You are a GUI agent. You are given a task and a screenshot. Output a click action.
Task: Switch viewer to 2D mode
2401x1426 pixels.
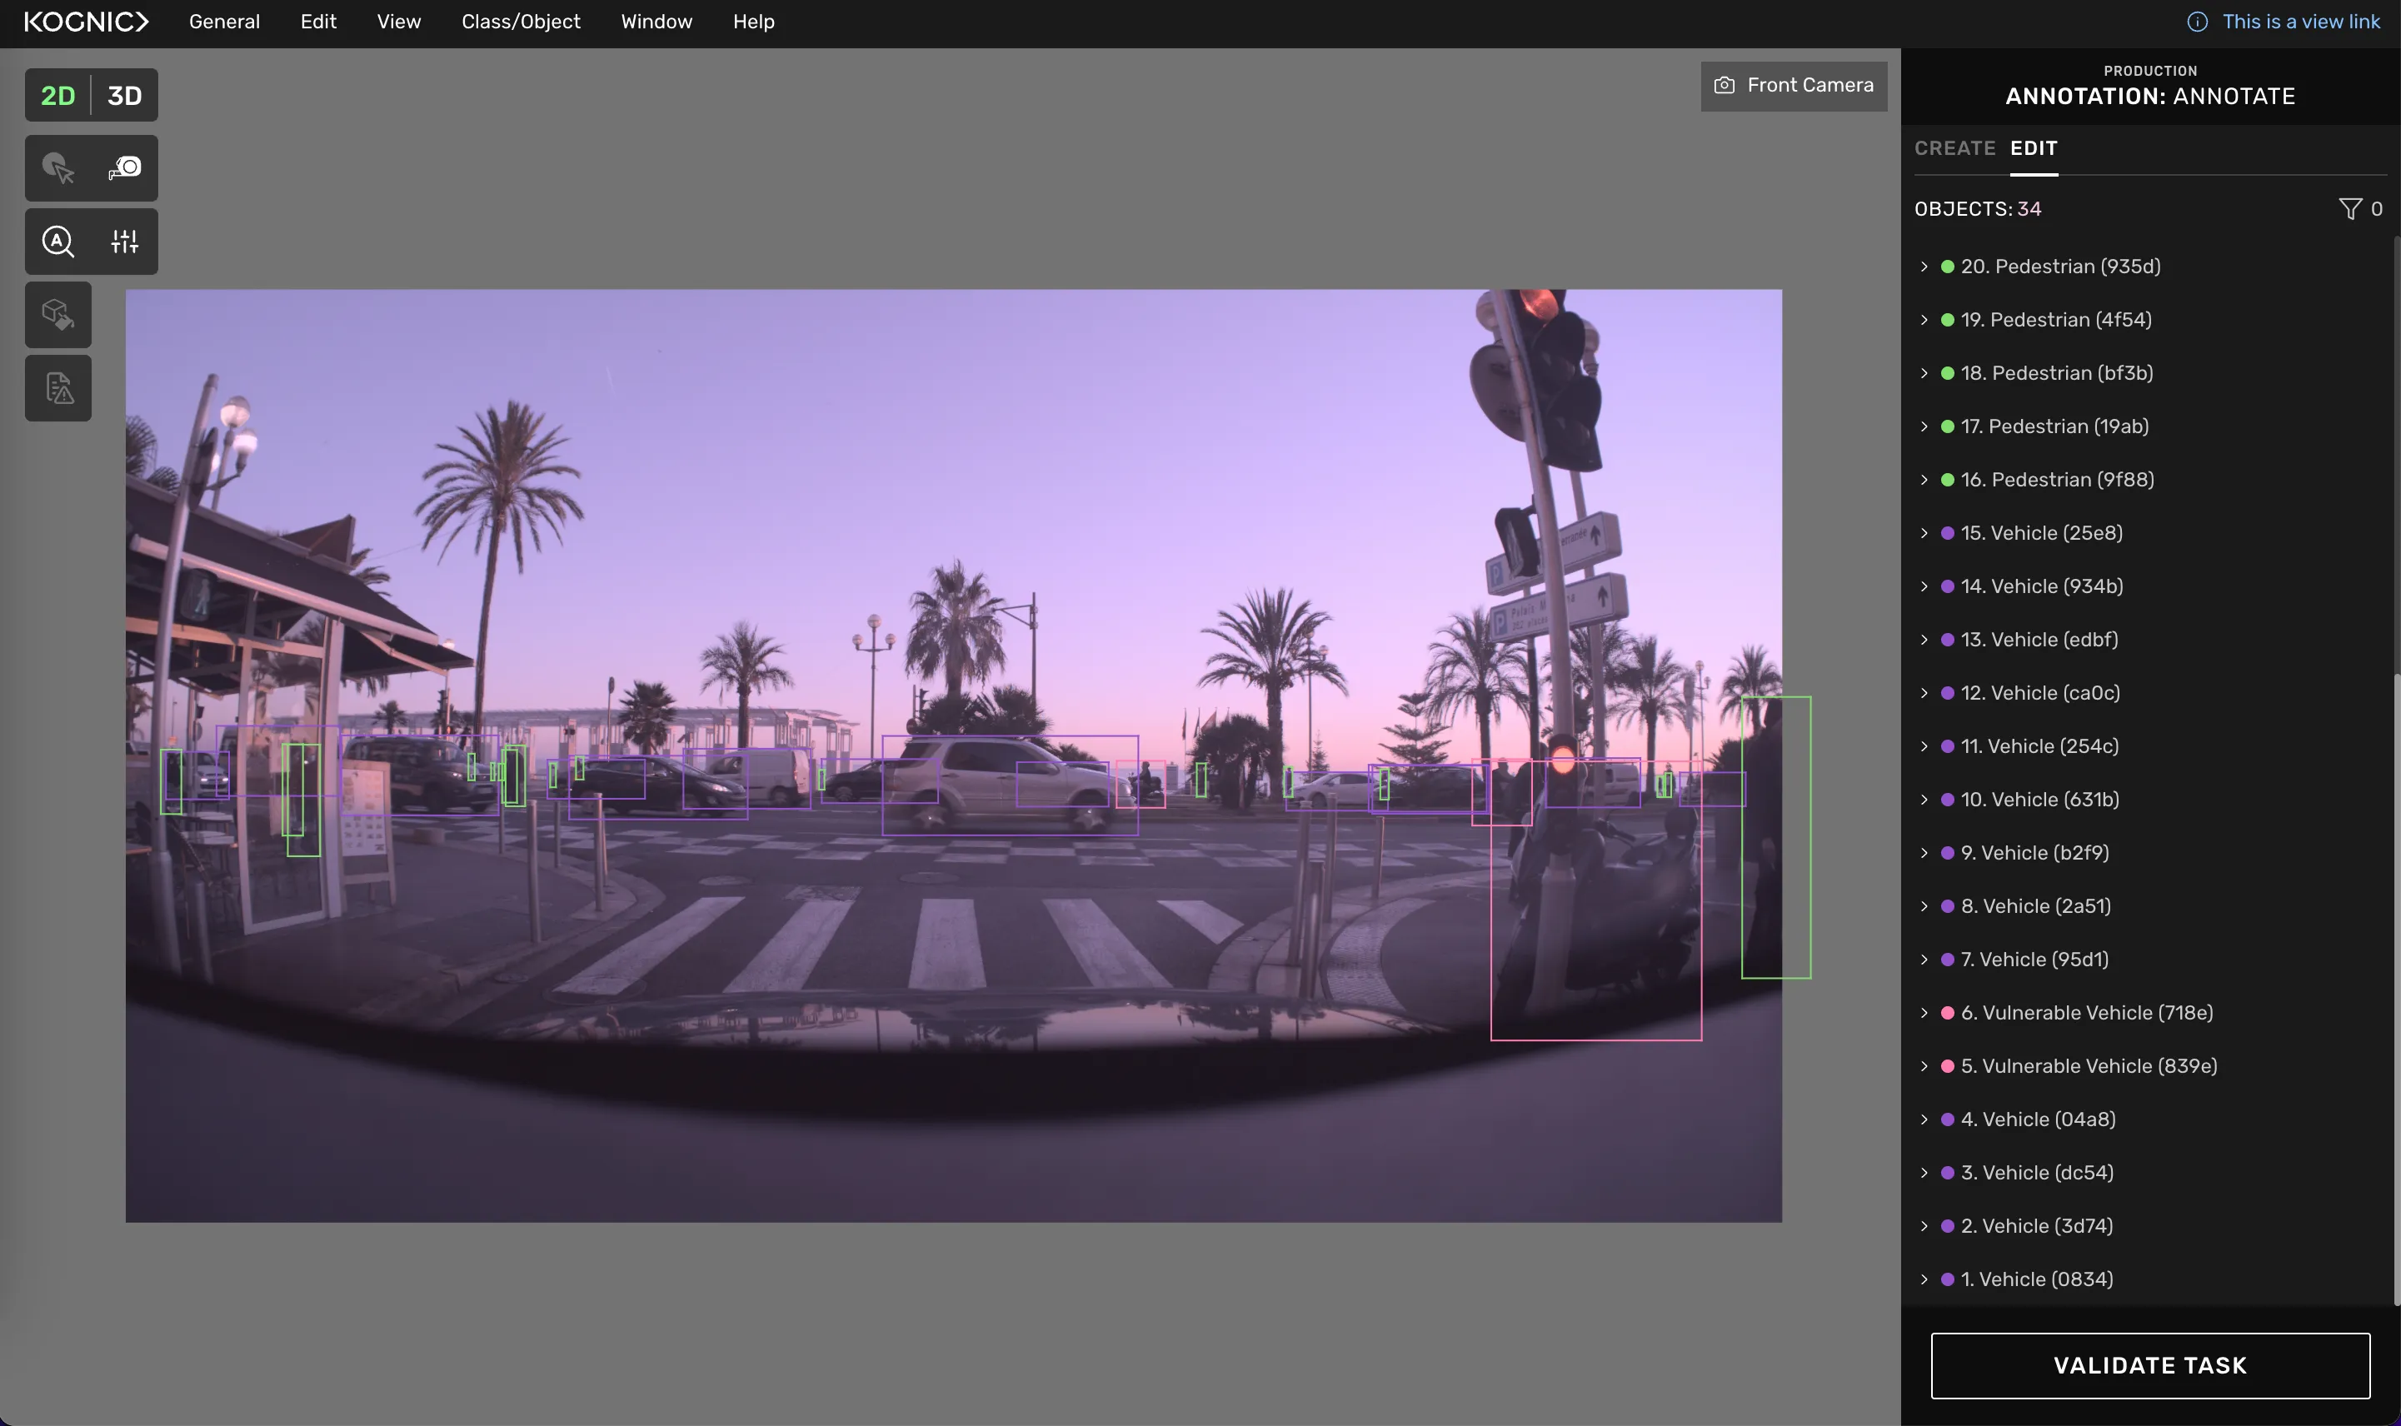pyautogui.click(x=57, y=95)
